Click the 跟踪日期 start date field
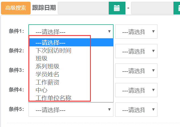This screenshot has height=127, width=180. point(83,8)
